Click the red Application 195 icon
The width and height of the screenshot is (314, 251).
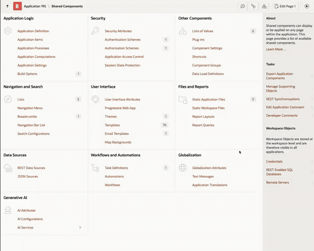17,6
